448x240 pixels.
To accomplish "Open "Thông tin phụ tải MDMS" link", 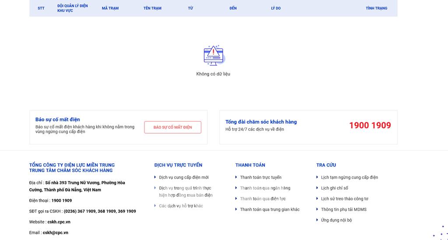I will click(x=343, y=209).
